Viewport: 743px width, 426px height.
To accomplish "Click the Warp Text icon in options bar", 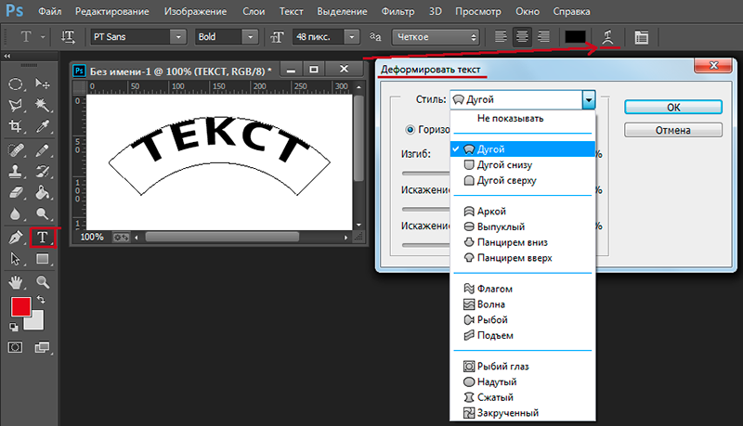I will coord(607,37).
